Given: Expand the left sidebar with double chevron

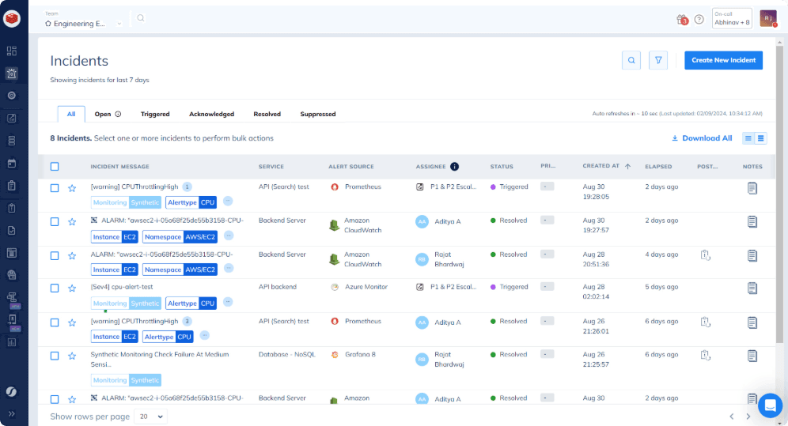Looking at the screenshot, I should 12,413.
